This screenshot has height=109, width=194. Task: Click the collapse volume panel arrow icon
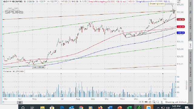(x=20, y=102)
